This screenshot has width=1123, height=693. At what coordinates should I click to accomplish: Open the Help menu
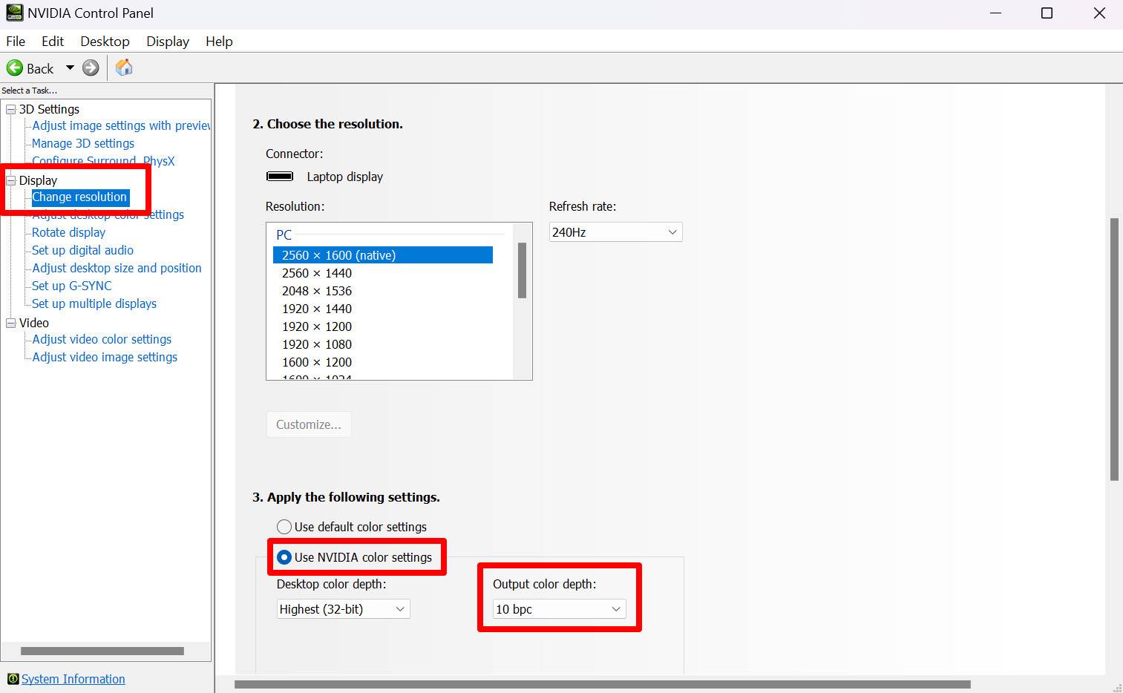tap(219, 42)
